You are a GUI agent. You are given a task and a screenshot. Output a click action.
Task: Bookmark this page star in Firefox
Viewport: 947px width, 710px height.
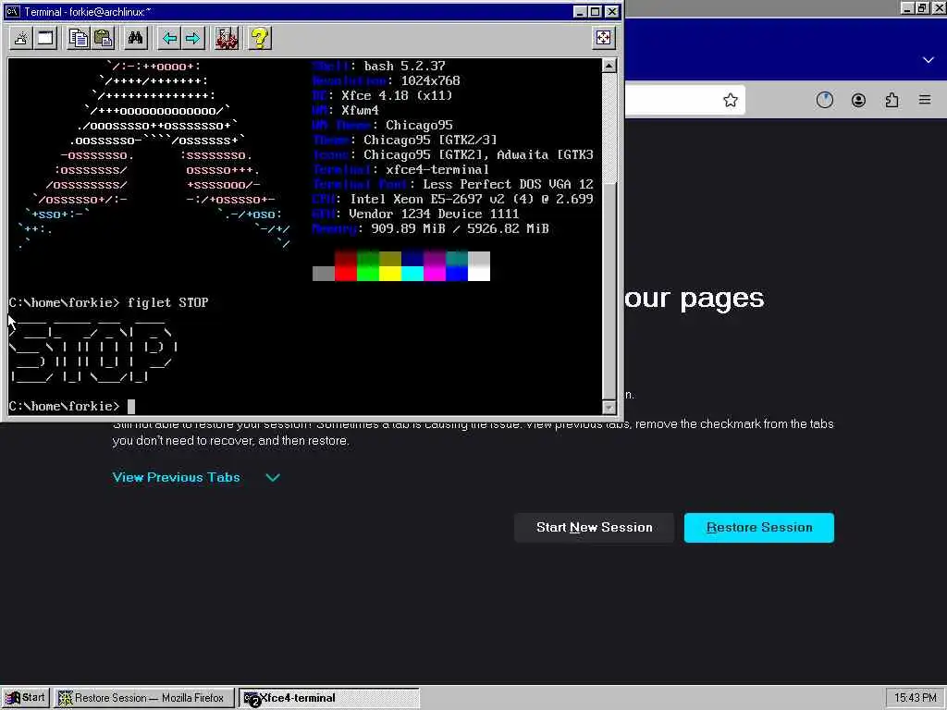pos(731,100)
